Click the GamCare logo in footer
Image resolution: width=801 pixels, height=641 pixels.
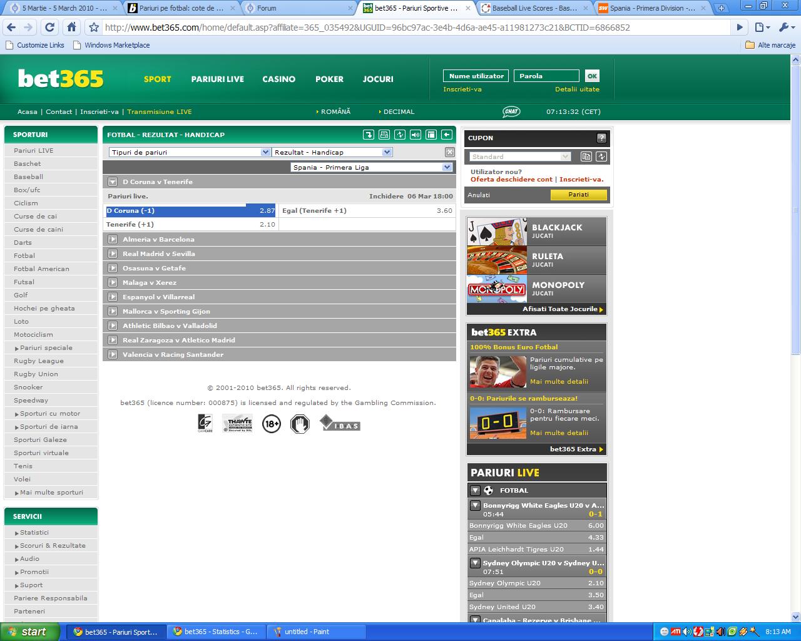[205, 424]
